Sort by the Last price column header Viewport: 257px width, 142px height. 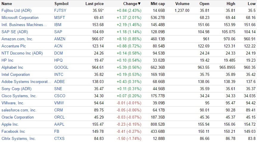(x=95, y=4)
